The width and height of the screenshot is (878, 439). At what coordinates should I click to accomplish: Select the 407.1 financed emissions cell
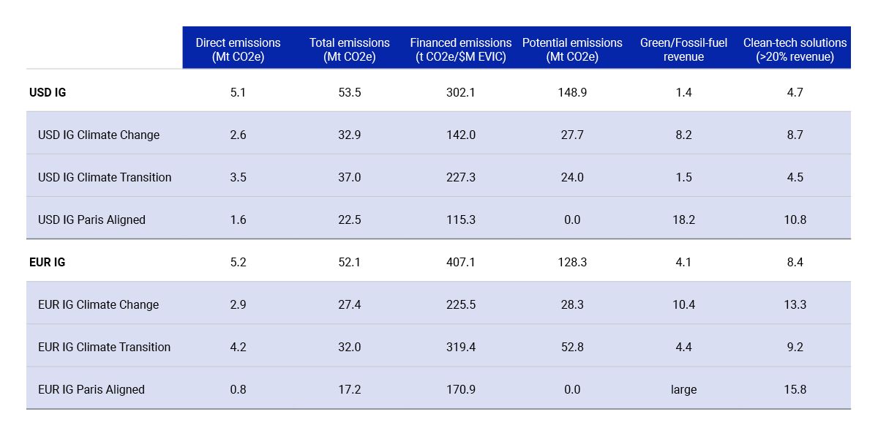click(x=461, y=262)
